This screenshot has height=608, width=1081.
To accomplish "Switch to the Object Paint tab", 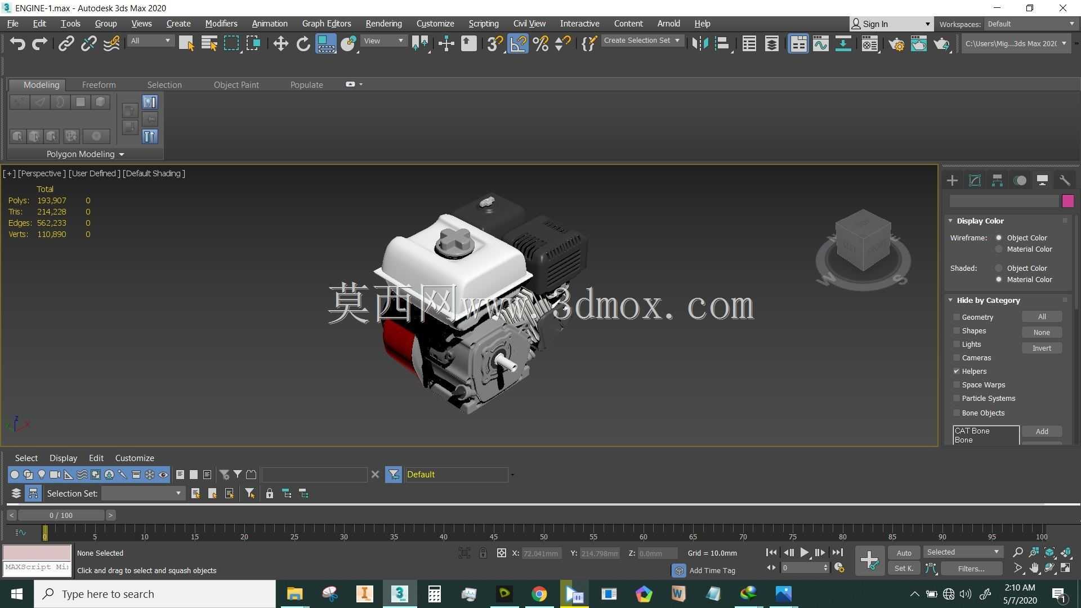I will coord(236,84).
